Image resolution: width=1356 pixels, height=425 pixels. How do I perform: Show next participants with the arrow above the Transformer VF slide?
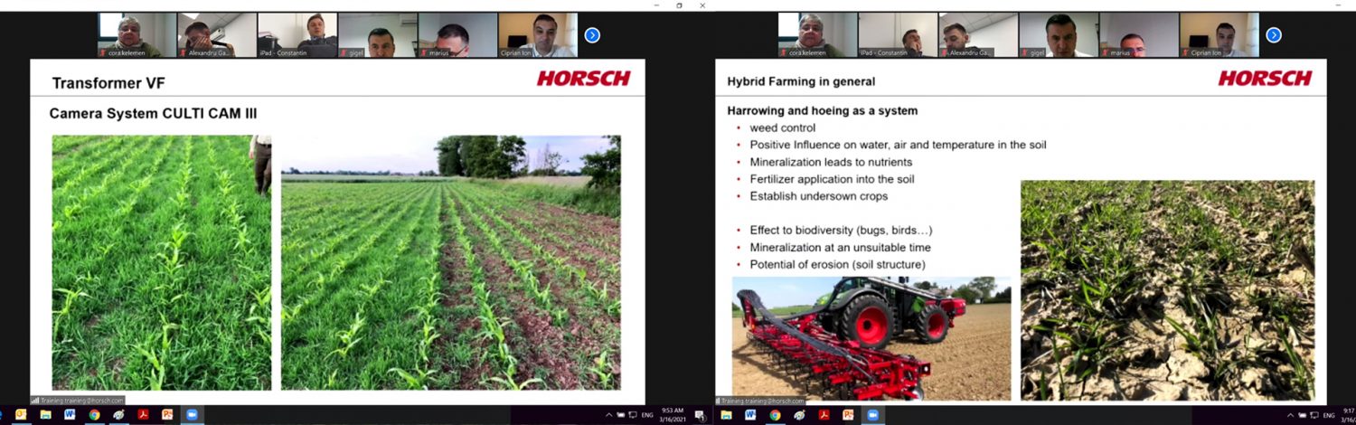(x=592, y=35)
